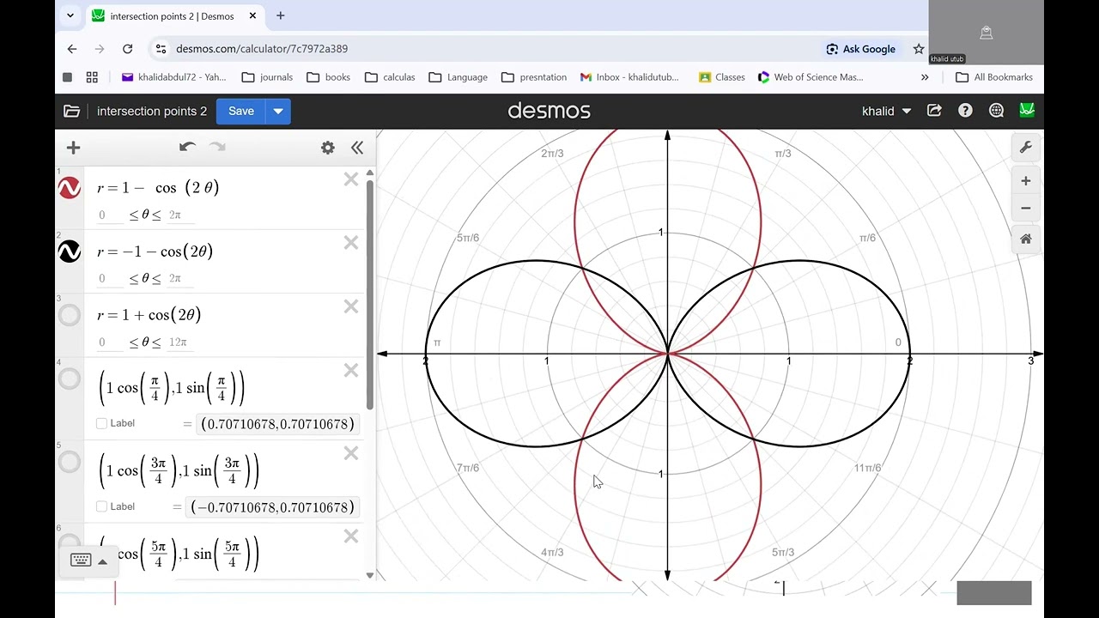Check the Label box for the 3π/4 point

[x=102, y=506]
